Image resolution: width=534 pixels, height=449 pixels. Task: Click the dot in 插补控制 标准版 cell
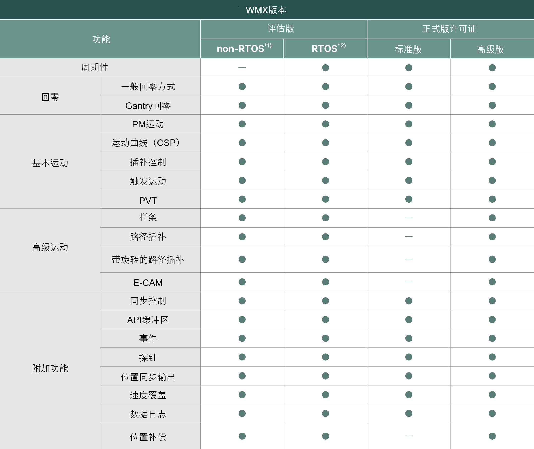tap(409, 162)
